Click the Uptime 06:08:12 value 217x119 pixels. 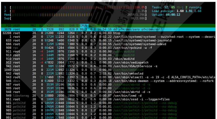coord(173,15)
